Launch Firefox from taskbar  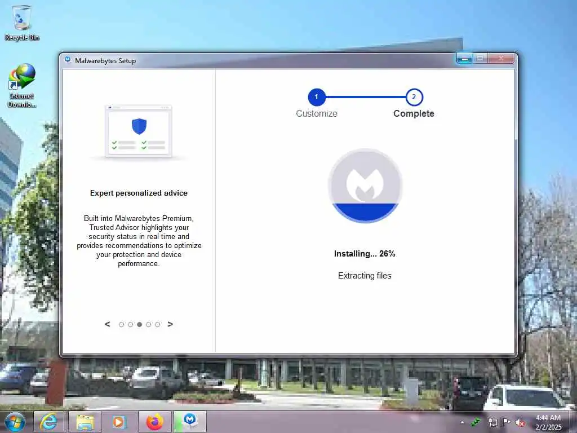[154, 422]
